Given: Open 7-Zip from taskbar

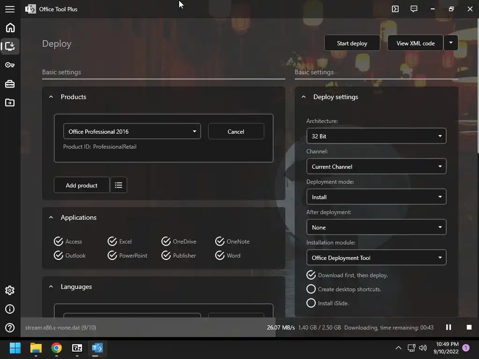Looking at the screenshot, I should (x=77, y=348).
